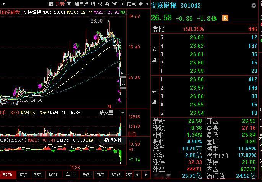Image resolution: width=262 pixels, height=182 pixels.
Task: Open the 权 adjustment option
Action: pyautogui.click(x=100, y=4)
